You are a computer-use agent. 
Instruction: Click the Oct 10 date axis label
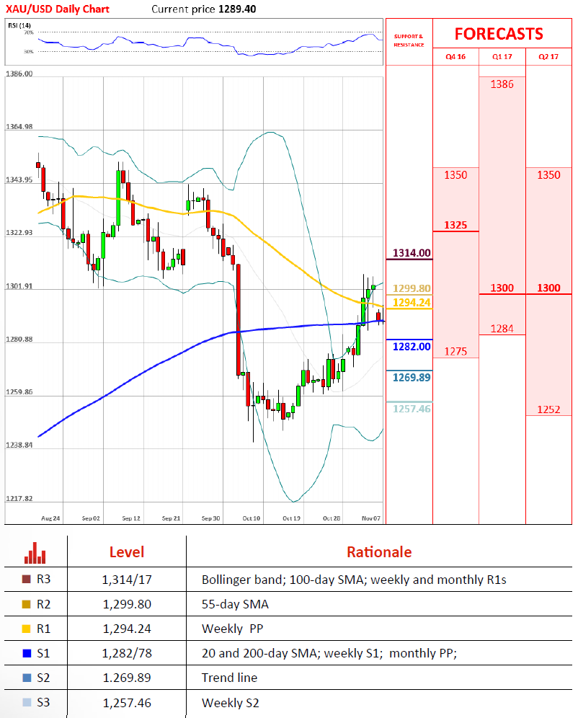252,518
